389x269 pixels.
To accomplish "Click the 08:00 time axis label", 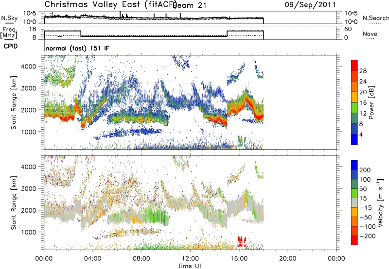I will pyautogui.click(x=141, y=259).
